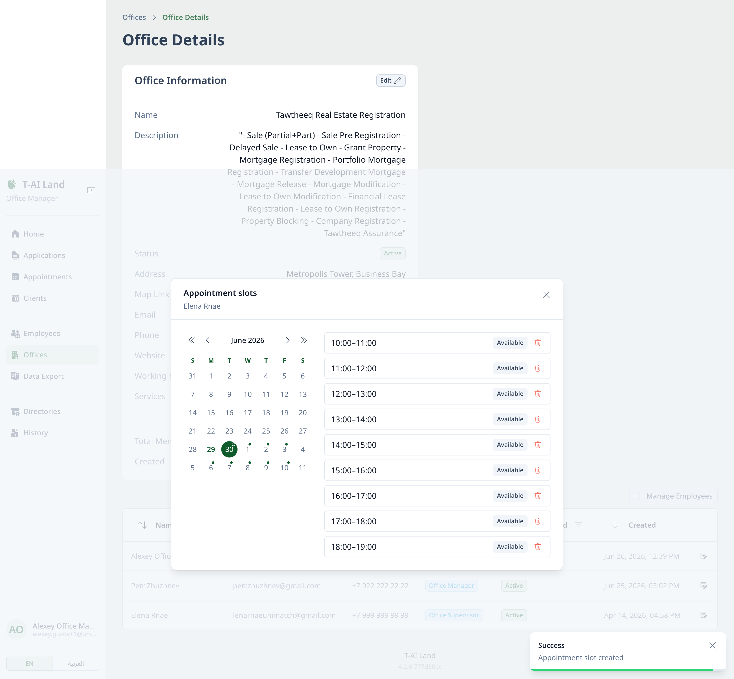Switch language to Arabic
Image resolution: width=734 pixels, height=679 pixels.
tap(76, 663)
